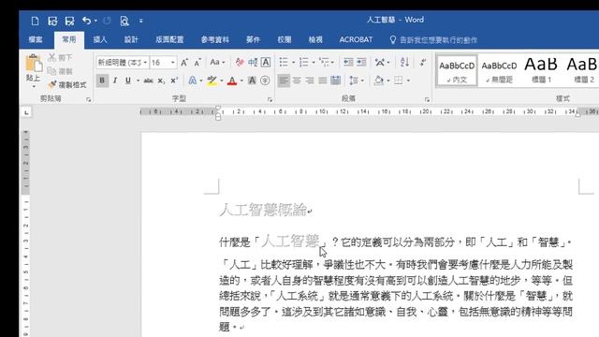Click the Subscript icon
The width and height of the screenshot is (599, 337).
[161, 81]
